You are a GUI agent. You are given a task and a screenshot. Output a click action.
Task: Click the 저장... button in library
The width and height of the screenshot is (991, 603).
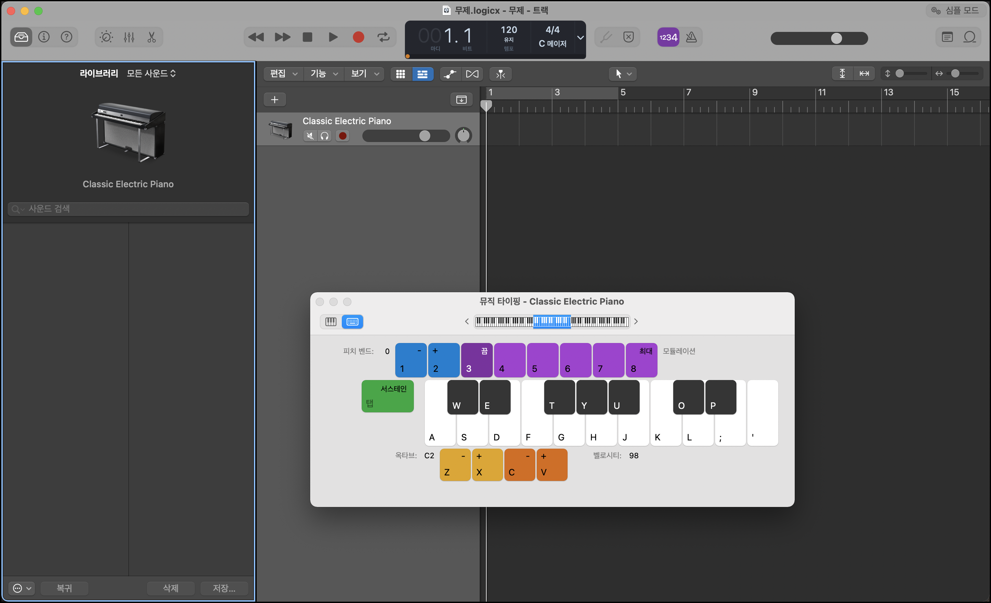tap(224, 588)
